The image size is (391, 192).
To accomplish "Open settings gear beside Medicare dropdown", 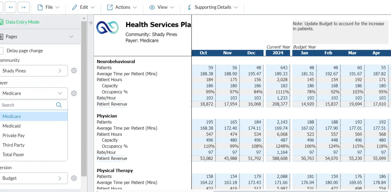I will tap(74, 93).
